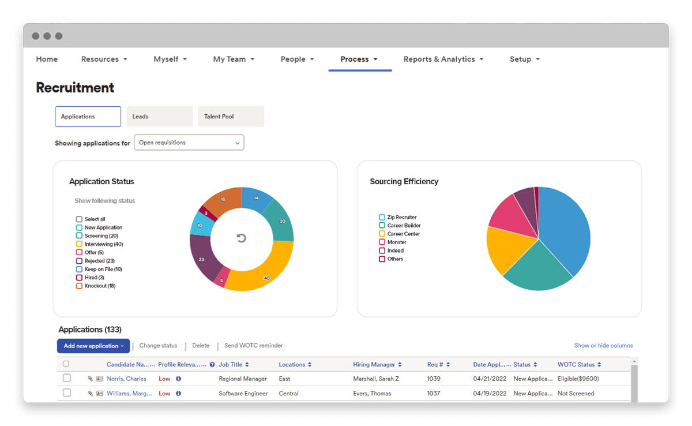Check the select-all checkbox in the table header
The image size is (692, 426).
click(x=66, y=364)
